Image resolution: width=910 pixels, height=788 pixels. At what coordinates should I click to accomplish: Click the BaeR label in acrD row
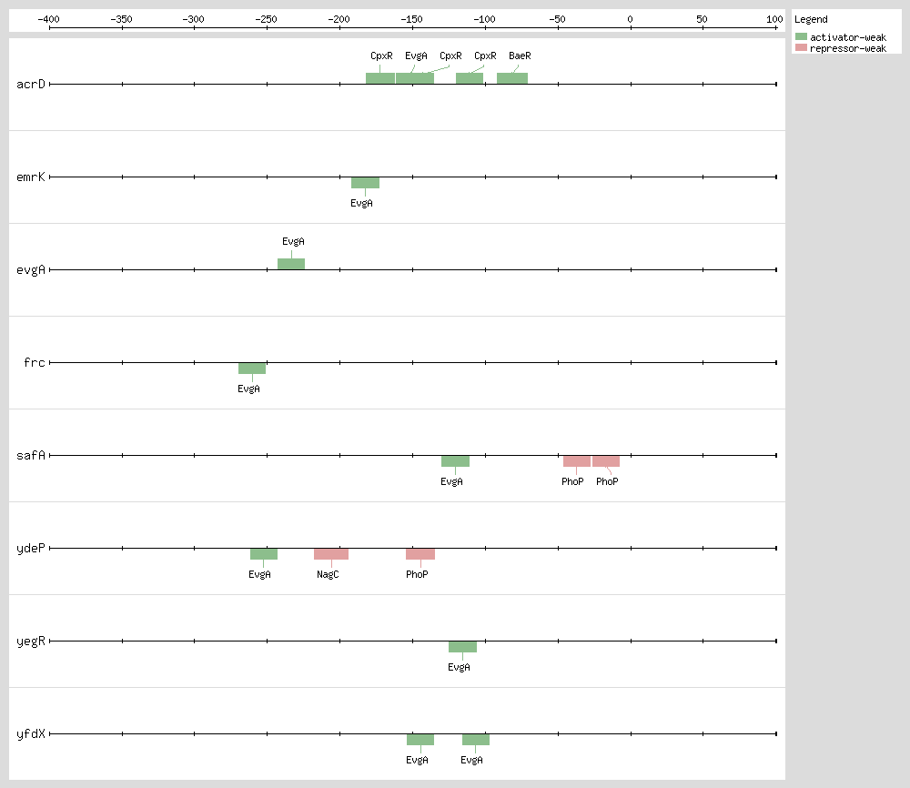coord(520,56)
